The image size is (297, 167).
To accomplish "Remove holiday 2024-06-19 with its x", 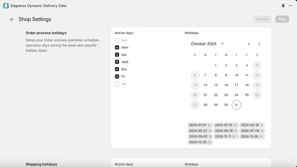I will pos(236,131).
